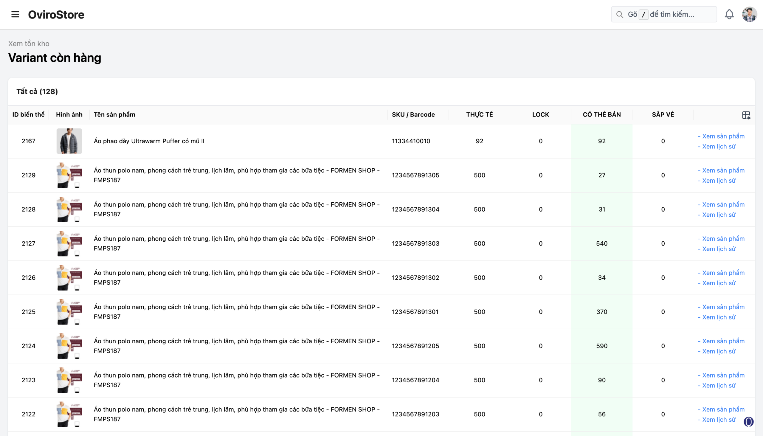Open puffer jacket product thumbnail
Image resolution: width=763 pixels, height=436 pixels.
pyautogui.click(x=69, y=141)
